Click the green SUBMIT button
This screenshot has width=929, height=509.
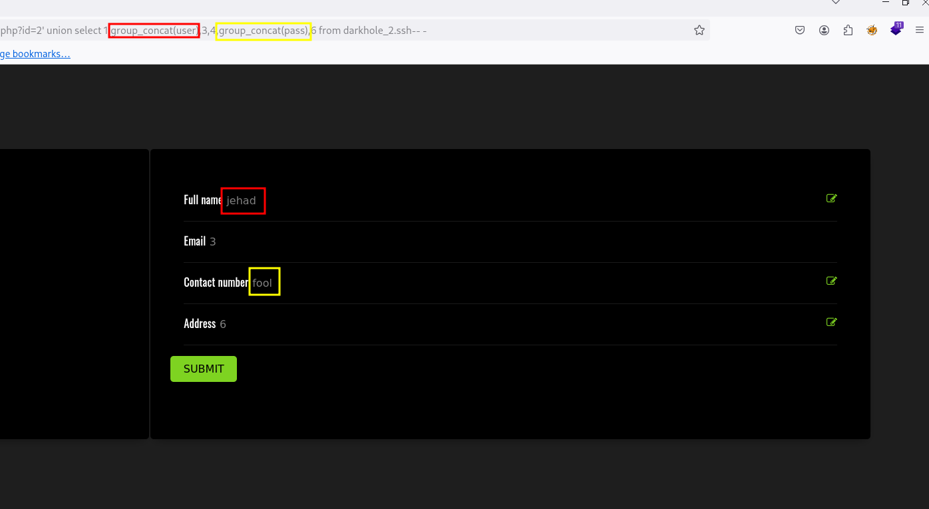tap(204, 369)
